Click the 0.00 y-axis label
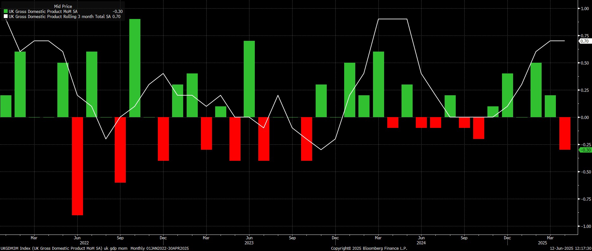 click(585, 117)
